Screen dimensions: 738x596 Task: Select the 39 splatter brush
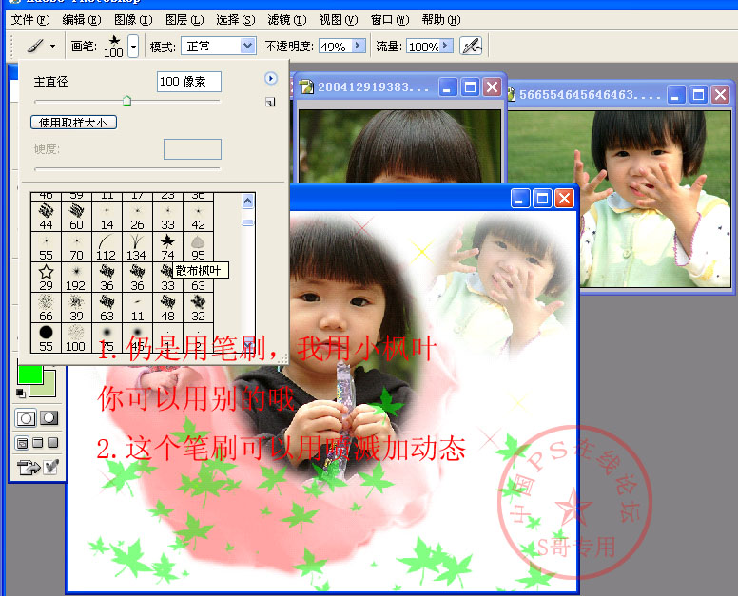pyautogui.click(x=76, y=308)
